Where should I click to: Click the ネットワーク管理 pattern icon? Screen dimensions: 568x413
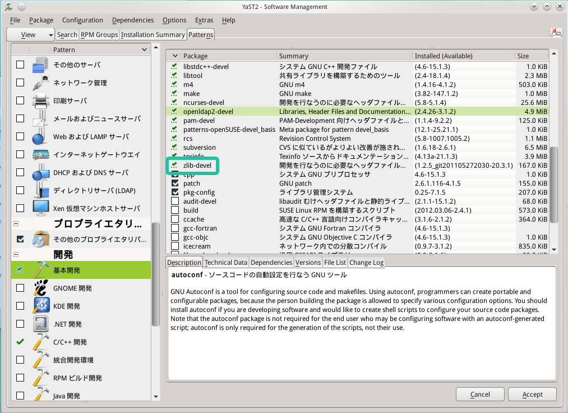40,82
